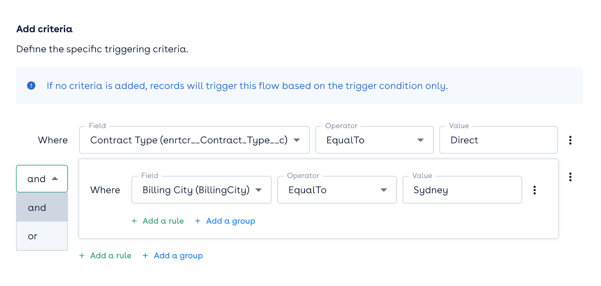Open kebab menu for Billing City rule
This screenshot has height=286, width=601.
(535, 190)
